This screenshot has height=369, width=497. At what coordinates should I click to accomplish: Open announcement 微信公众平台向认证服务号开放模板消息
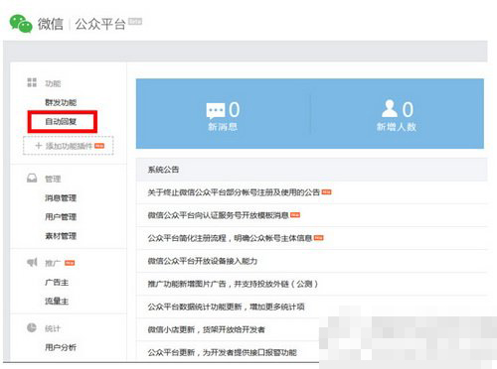[218, 215]
